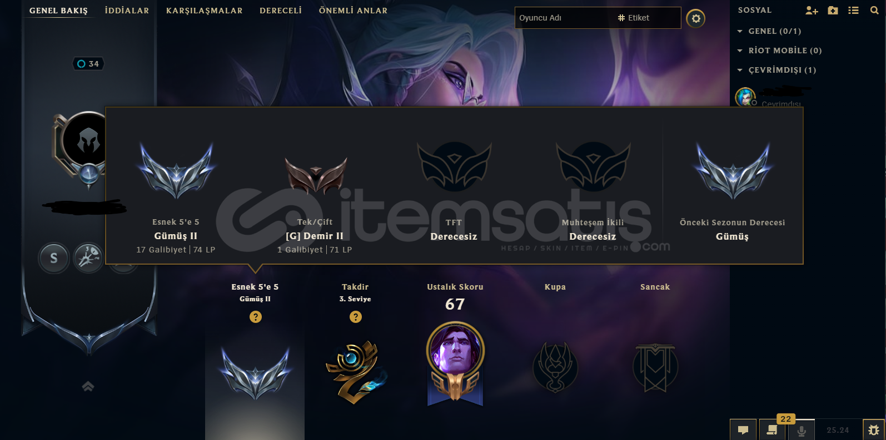The width and height of the screenshot is (886, 440).
Task: Open the chat bubble icon
Action: pos(743,430)
